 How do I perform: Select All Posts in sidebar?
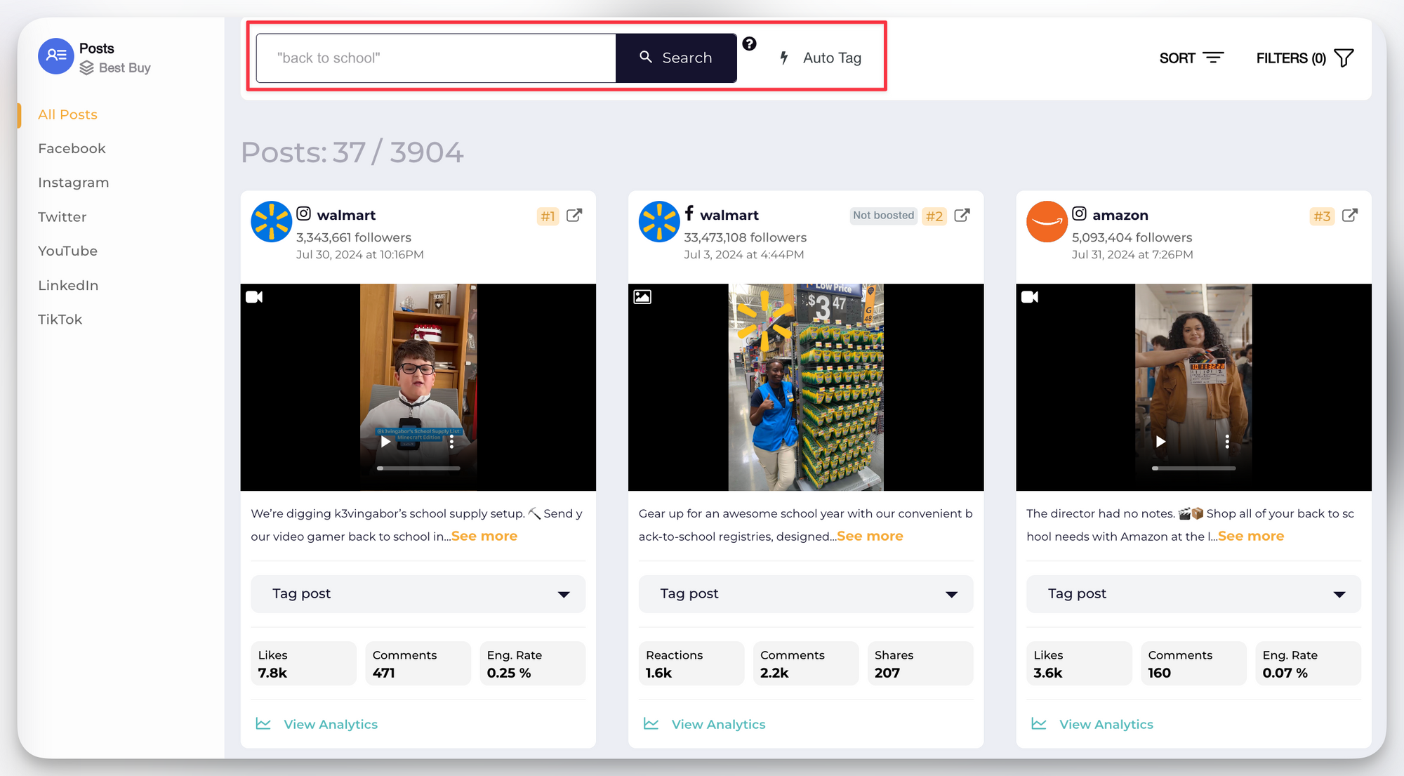pyautogui.click(x=68, y=114)
